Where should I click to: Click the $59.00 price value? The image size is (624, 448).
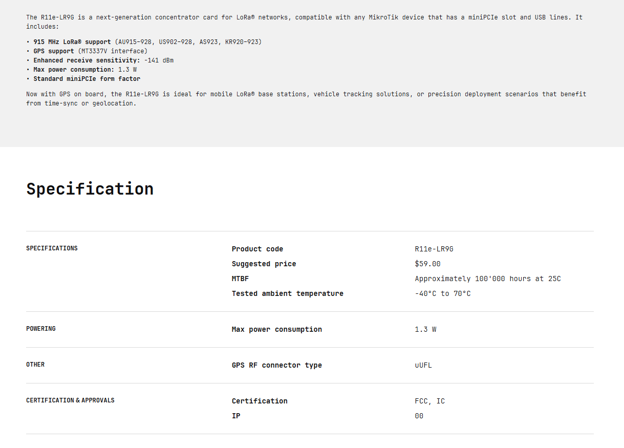(x=427, y=264)
